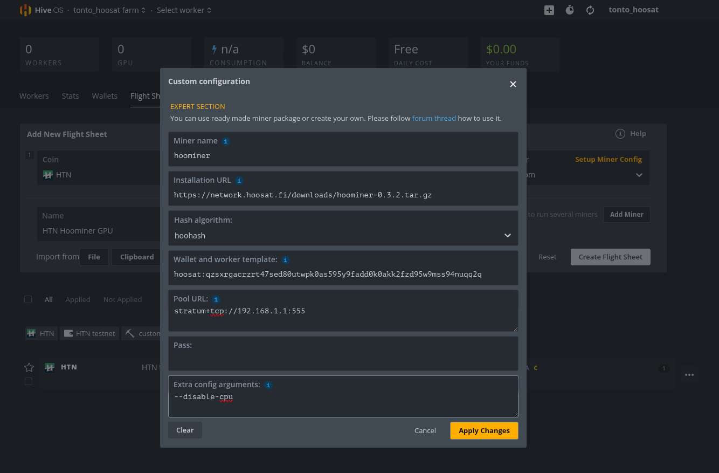
Task: Open the forum thread link
Action: click(x=434, y=118)
